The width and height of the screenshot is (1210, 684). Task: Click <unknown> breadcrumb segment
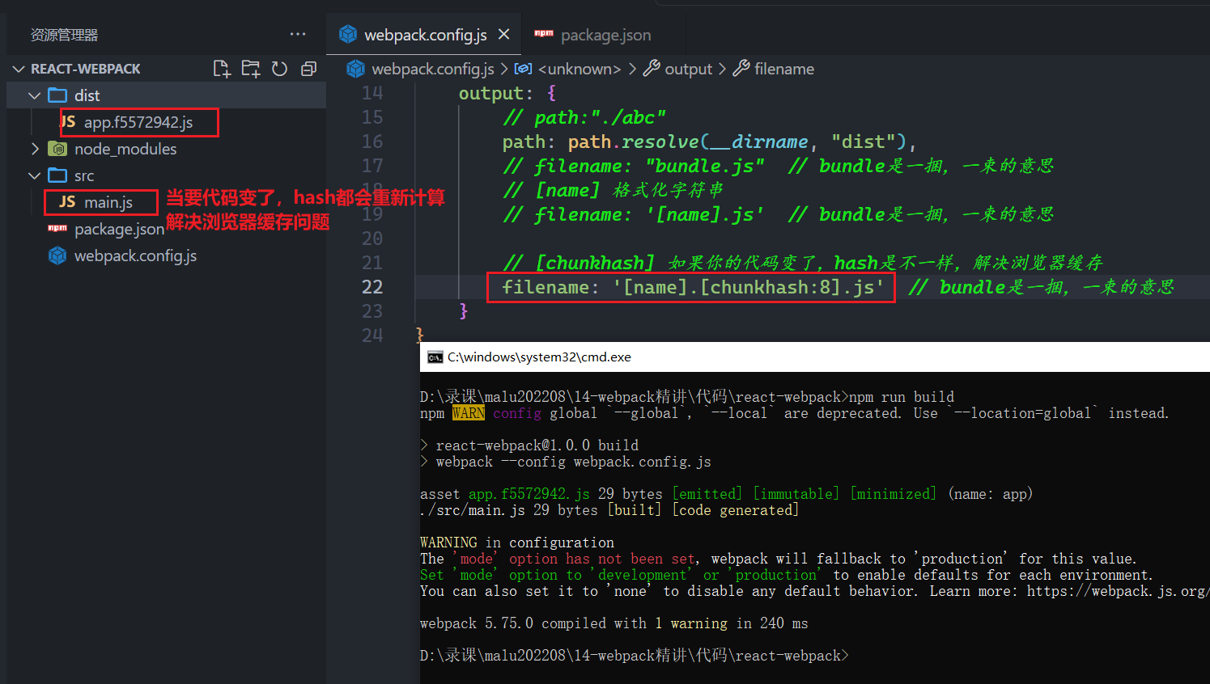[580, 69]
